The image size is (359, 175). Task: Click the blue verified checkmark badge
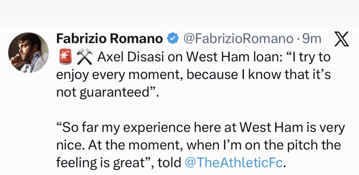click(173, 39)
